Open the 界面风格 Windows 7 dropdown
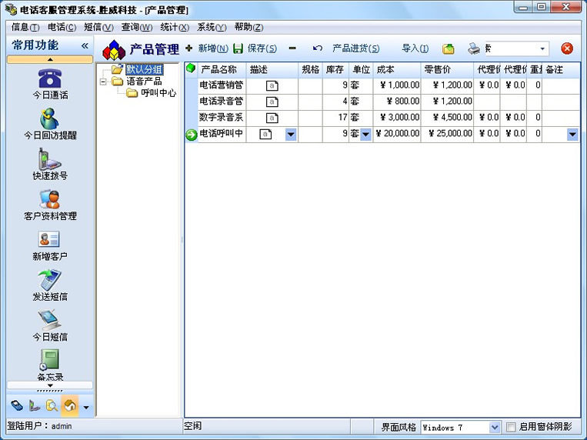 pos(494,427)
